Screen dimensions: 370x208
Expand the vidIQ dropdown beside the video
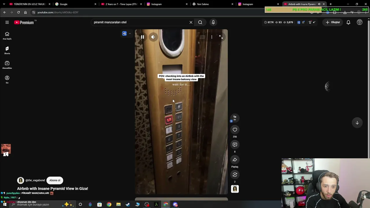(130, 34)
